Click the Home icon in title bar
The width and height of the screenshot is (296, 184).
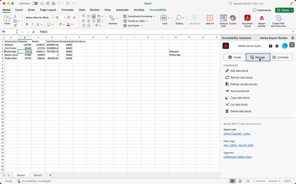pos(42,4)
